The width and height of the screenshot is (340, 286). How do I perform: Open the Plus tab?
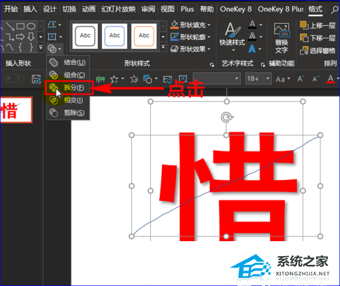[187, 9]
